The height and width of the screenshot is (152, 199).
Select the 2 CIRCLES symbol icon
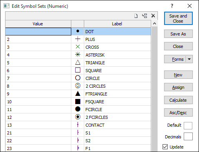[x=78, y=86]
